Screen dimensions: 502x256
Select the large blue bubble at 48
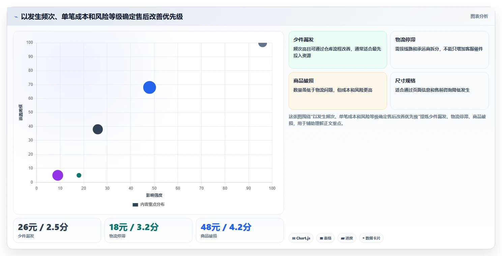click(149, 88)
